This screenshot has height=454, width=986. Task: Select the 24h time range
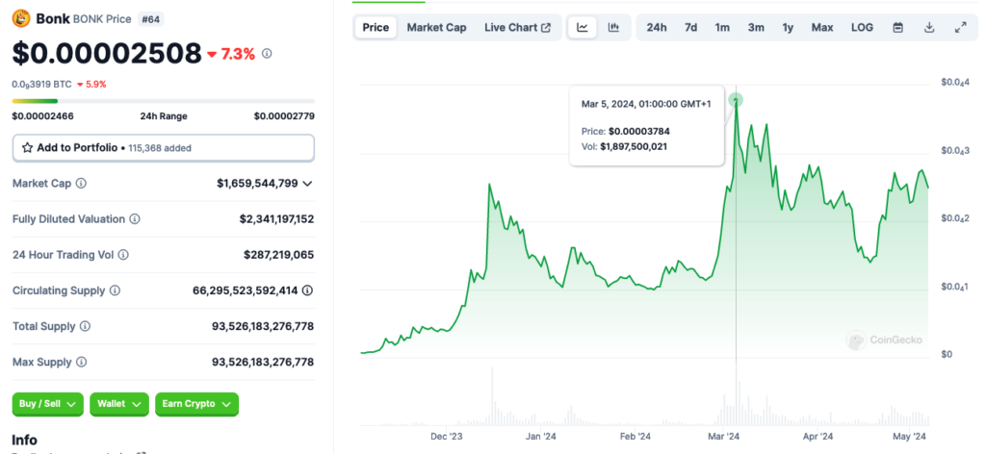(657, 27)
